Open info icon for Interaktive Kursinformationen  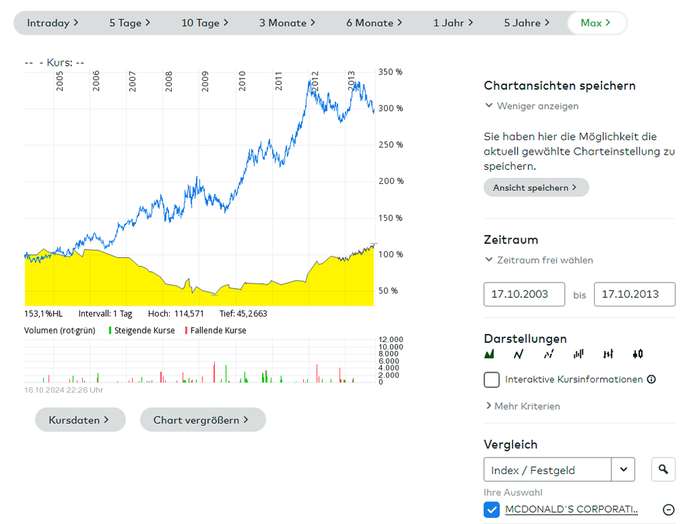[652, 379]
